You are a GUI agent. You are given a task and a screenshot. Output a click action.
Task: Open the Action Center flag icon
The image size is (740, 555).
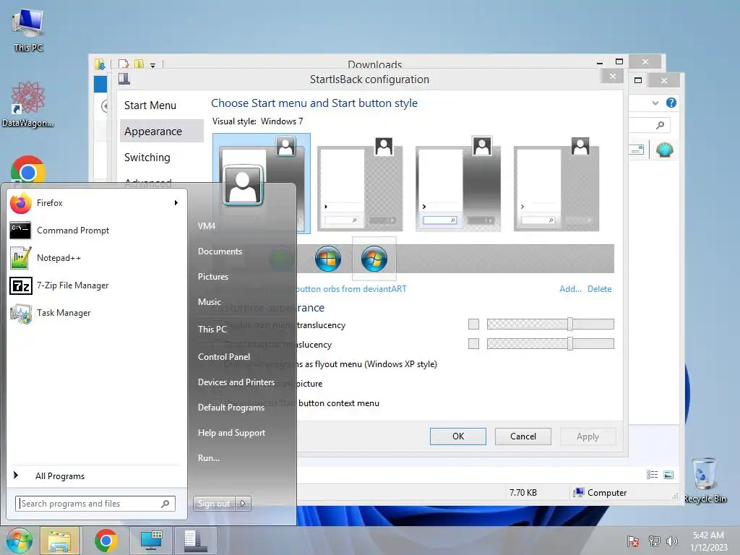pyautogui.click(x=633, y=541)
